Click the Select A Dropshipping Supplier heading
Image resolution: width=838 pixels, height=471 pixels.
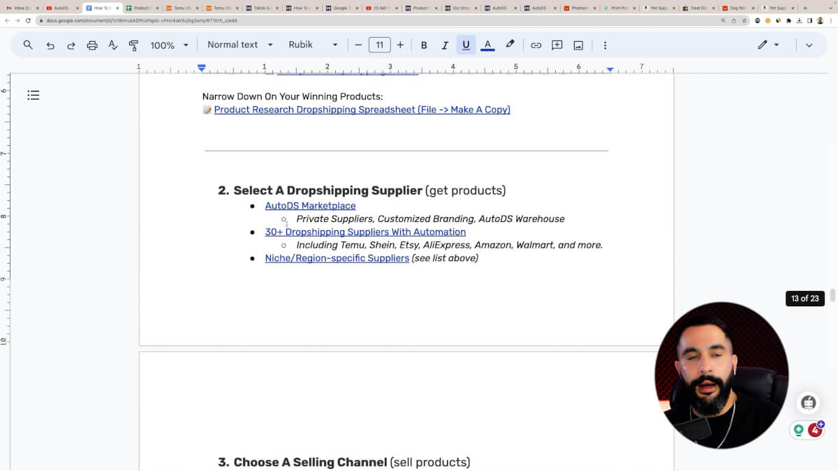328,190
